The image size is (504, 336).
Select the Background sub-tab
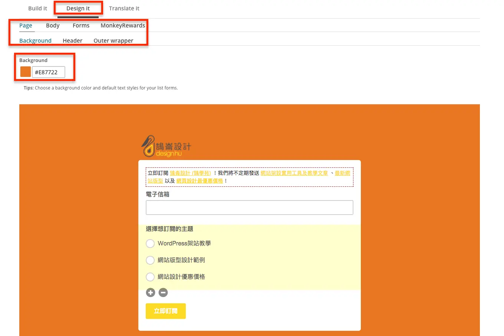(x=35, y=40)
